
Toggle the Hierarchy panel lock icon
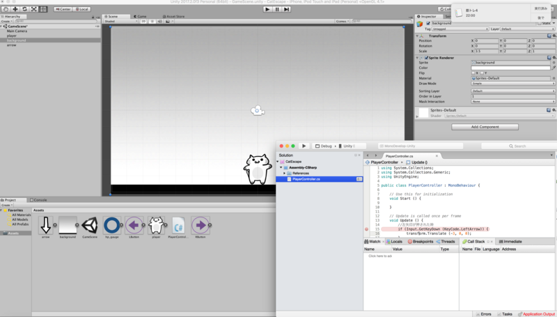tap(93, 17)
